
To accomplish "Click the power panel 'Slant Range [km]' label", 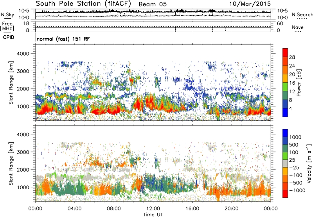I will pyautogui.click(x=11, y=83).
